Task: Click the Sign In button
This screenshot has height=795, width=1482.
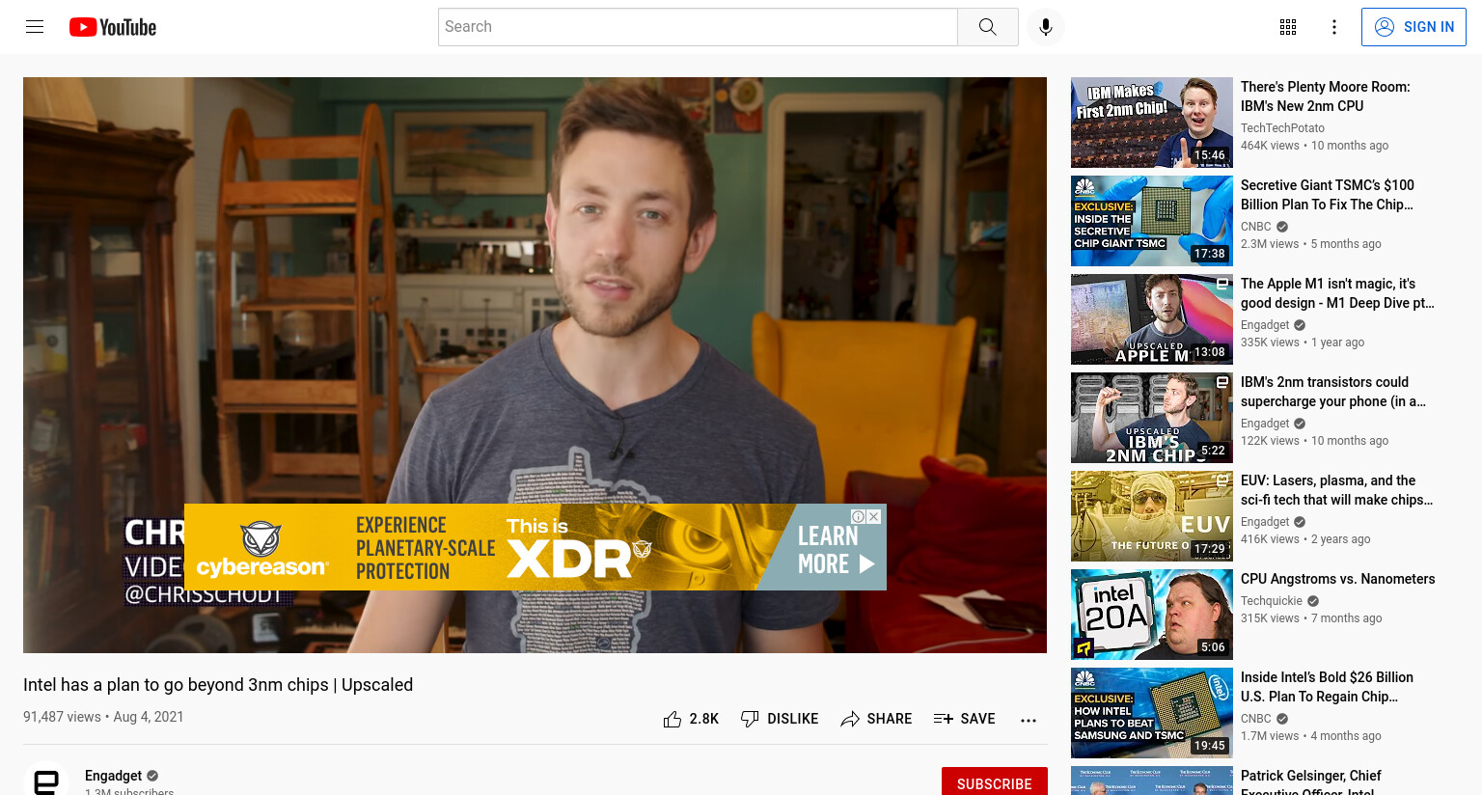Action: click(1413, 27)
